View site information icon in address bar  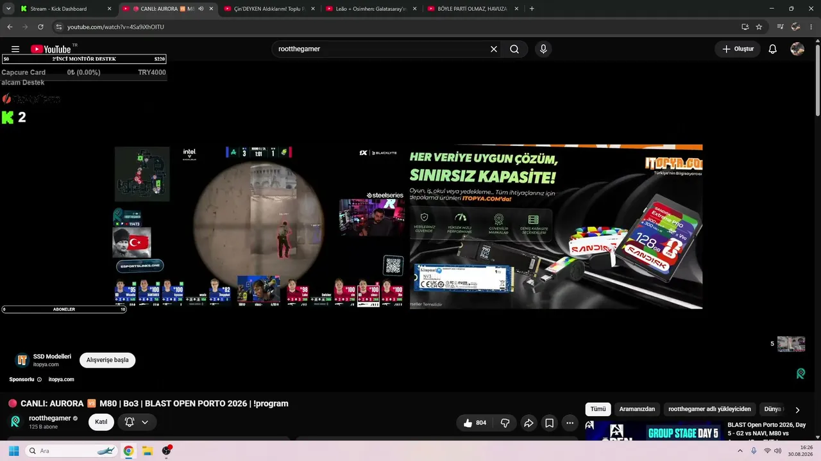point(58,27)
